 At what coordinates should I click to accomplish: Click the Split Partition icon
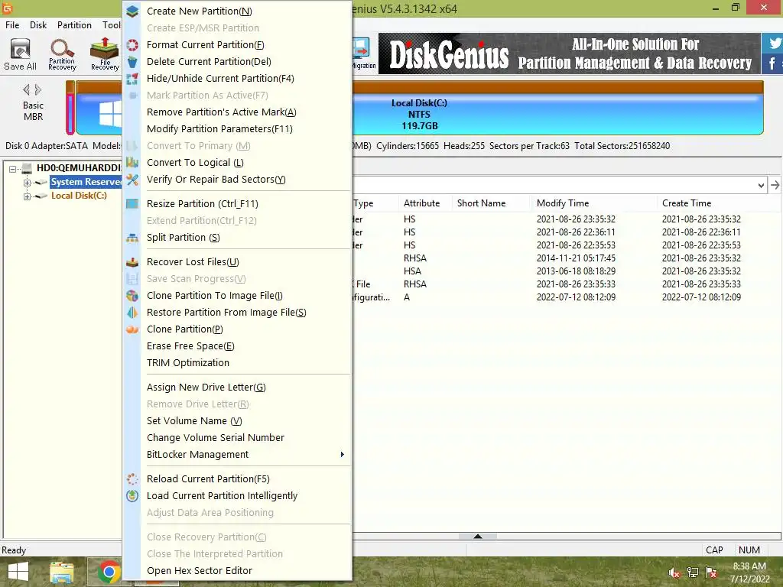[x=132, y=238]
